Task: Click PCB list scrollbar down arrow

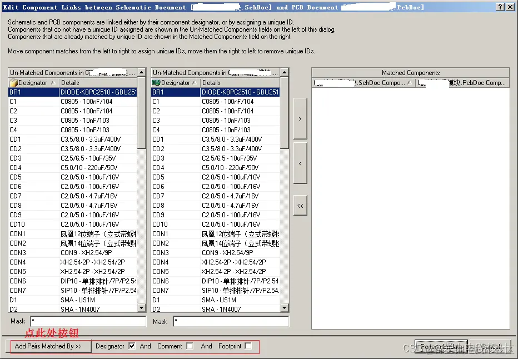Action: [x=284, y=308]
